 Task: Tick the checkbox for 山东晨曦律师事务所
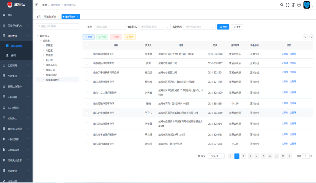click(87, 104)
